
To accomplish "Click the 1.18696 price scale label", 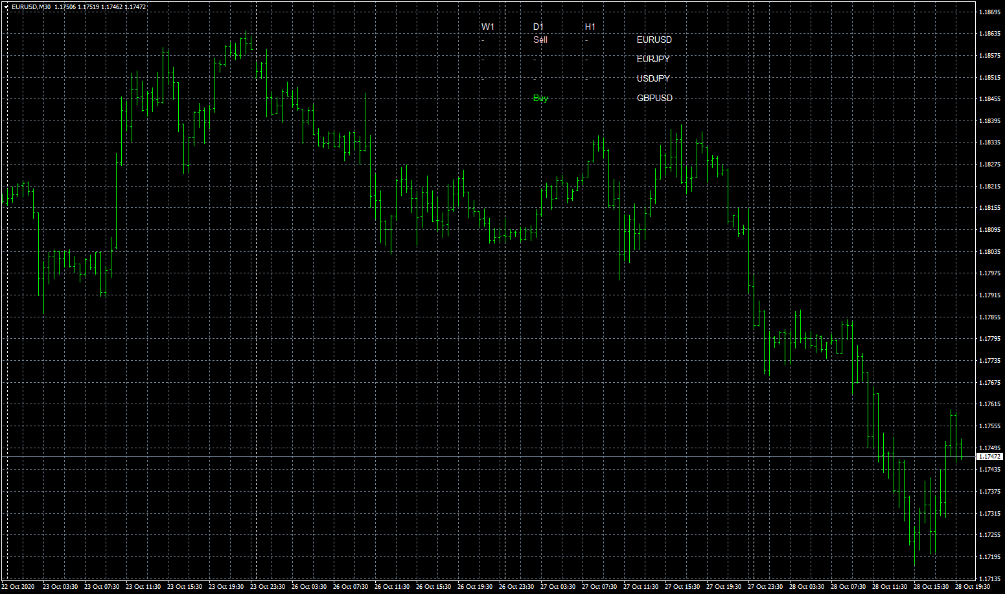I will (990, 12).
